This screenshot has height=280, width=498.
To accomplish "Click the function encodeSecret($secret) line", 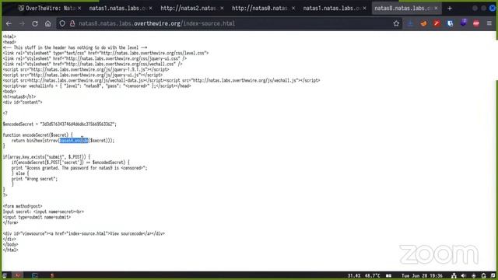I will pos(38,135).
